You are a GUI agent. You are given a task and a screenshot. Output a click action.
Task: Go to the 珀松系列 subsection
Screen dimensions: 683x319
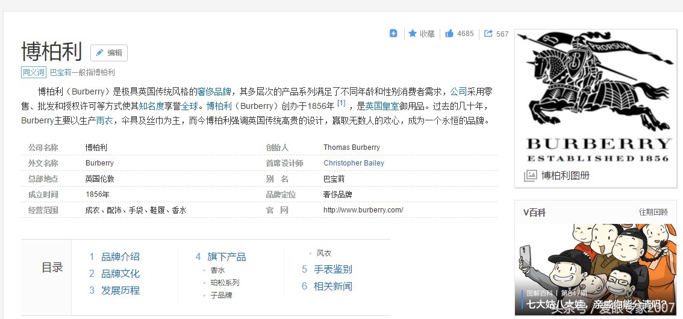(225, 282)
